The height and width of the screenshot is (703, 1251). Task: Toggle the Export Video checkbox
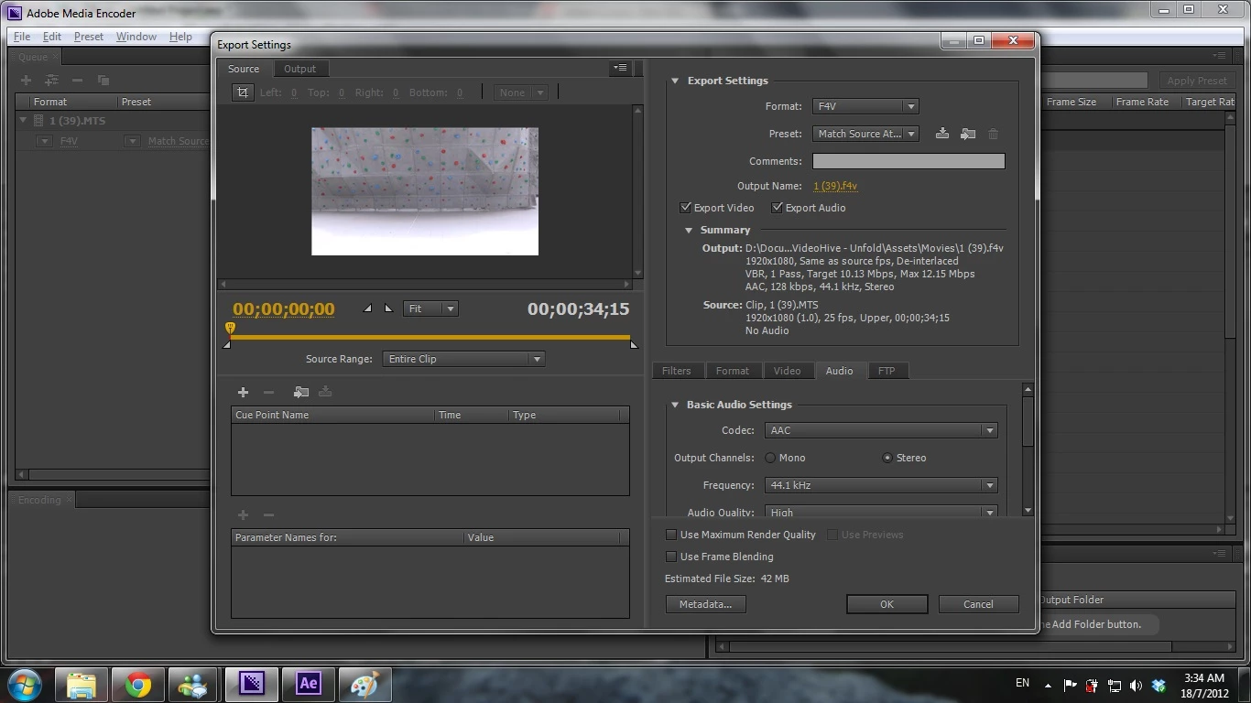(685, 208)
